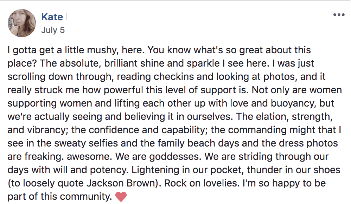This screenshot has width=351, height=204.
Task: Click the red heart emoji ending the post
Action: coord(121,197)
